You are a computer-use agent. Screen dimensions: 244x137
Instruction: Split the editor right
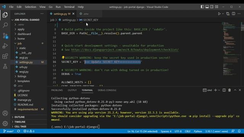point(233,14)
